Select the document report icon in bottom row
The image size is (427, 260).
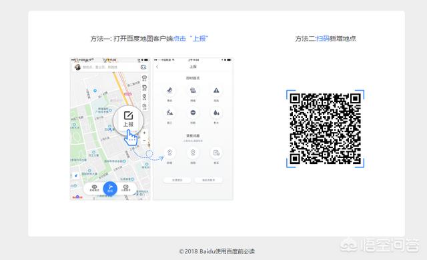coord(216,153)
